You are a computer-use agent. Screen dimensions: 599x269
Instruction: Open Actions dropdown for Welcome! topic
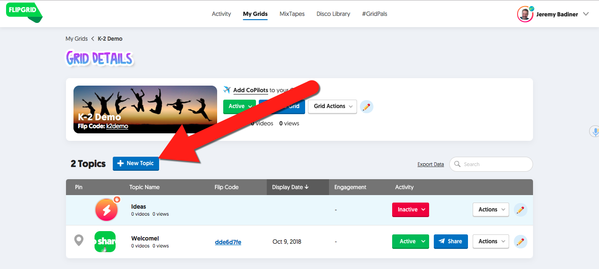(491, 241)
